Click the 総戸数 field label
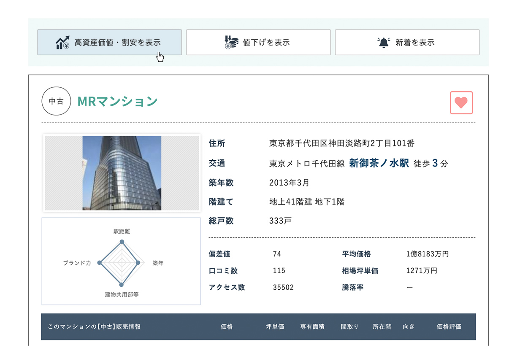This screenshot has height=361, width=517. 221,221
